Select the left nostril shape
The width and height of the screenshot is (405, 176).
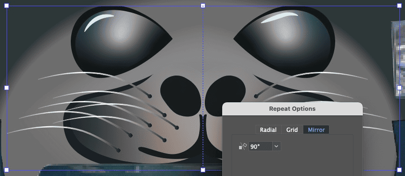[180, 96]
